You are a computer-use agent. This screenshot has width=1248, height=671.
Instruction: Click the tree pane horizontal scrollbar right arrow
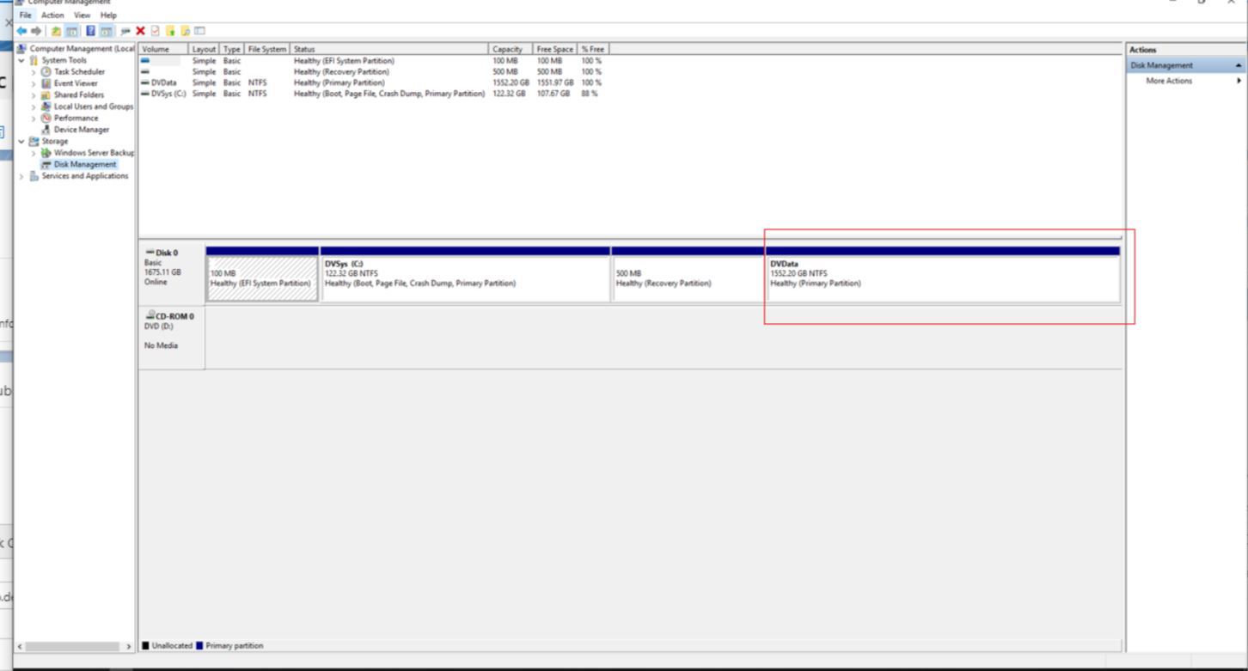coord(129,646)
